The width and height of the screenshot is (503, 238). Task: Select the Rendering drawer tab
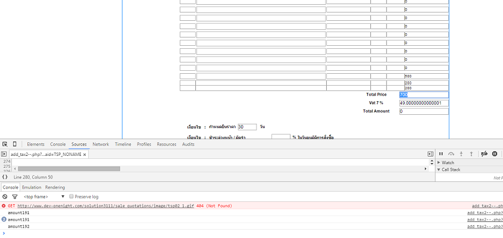click(55, 187)
